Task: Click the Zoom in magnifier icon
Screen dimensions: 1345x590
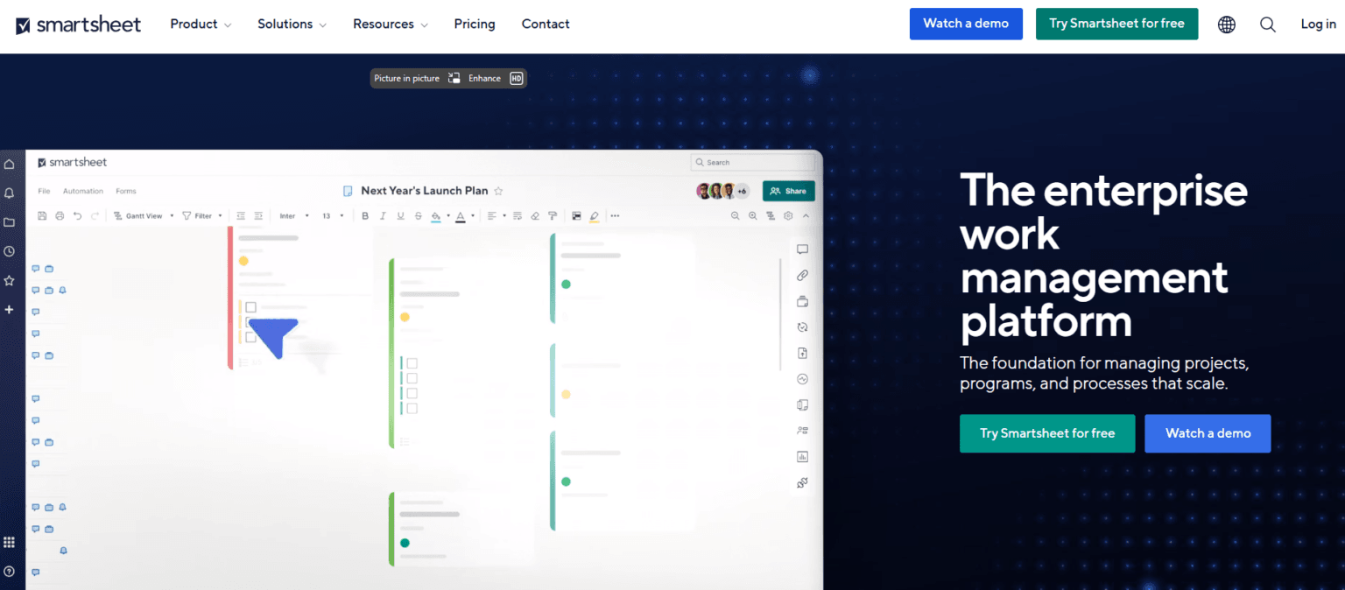Action: coord(752,215)
